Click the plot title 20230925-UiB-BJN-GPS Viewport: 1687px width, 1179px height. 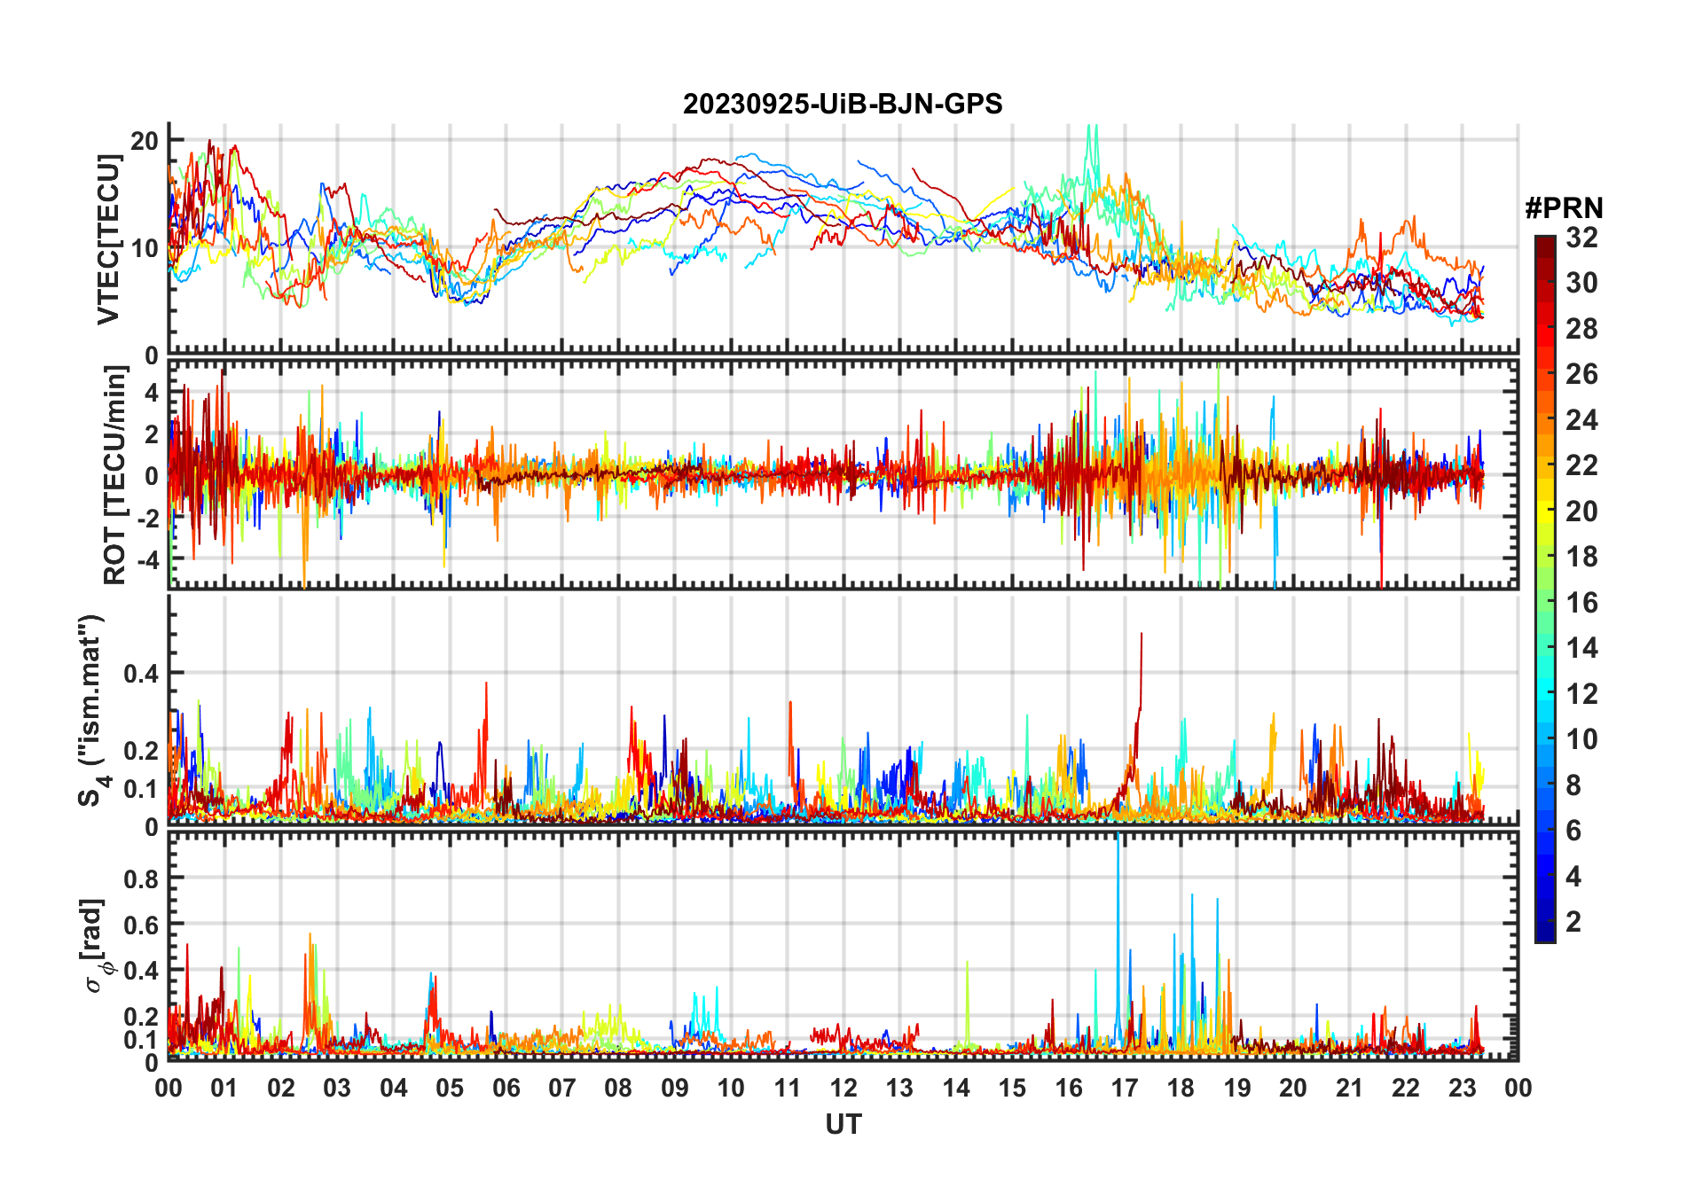843,105
